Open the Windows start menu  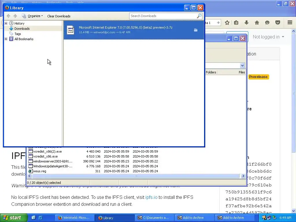pyautogui.click(x=14, y=218)
